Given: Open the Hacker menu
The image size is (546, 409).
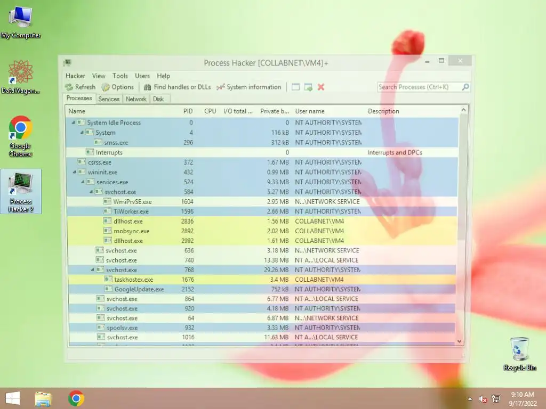Looking at the screenshot, I should 75,76.
